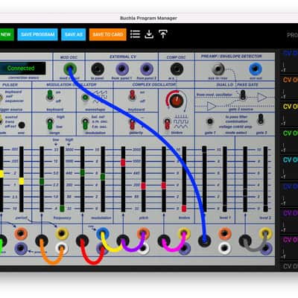Viewport: 298px width, 298px height.
Task: Click black jack holding blue cable end
Action: pos(204,241)
